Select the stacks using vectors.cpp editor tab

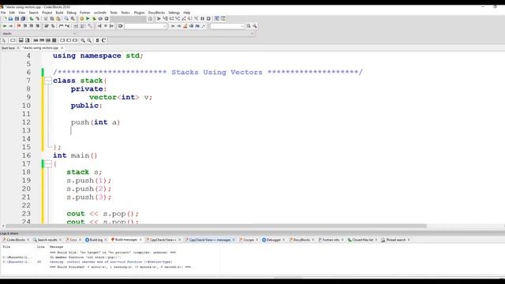click(x=41, y=48)
